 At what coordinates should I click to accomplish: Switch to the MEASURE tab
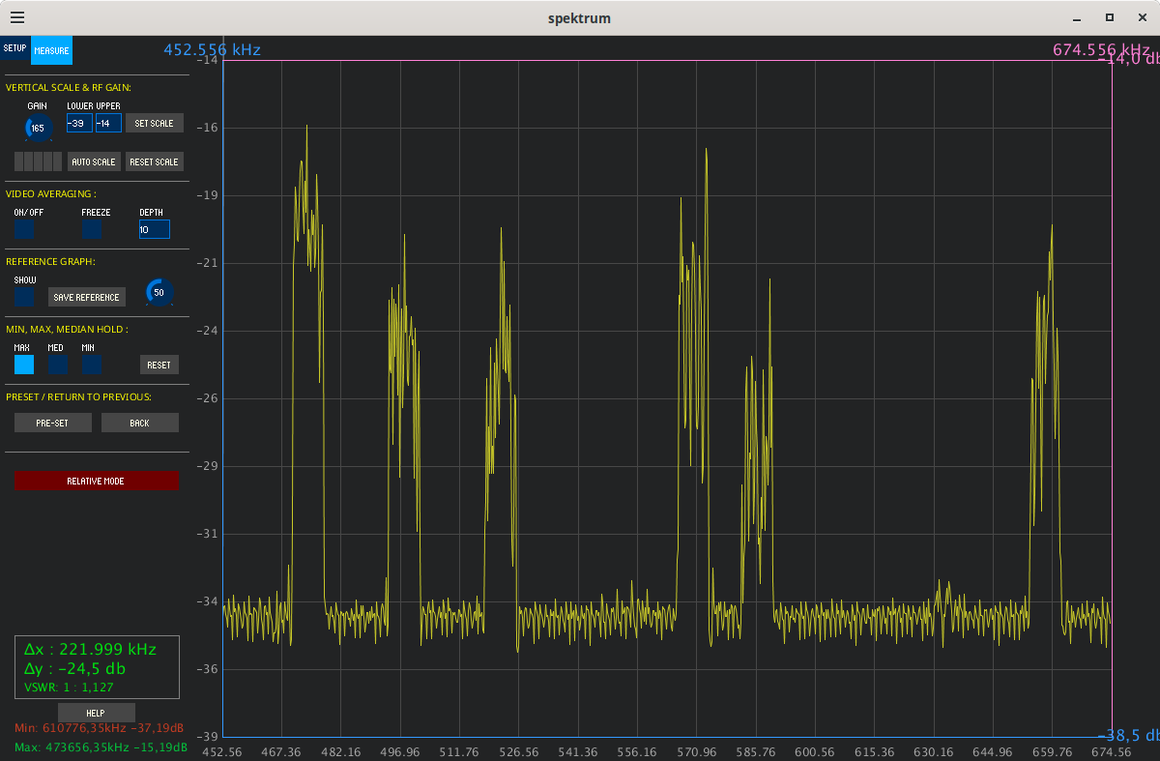[x=51, y=50]
